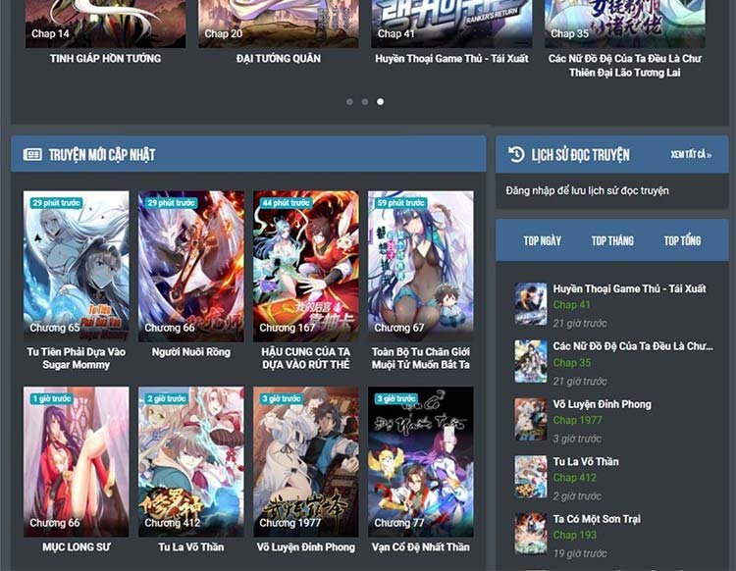Open Người Nuôi Rồng title link
The height and width of the screenshot is (571, 736).
[191, 351]
